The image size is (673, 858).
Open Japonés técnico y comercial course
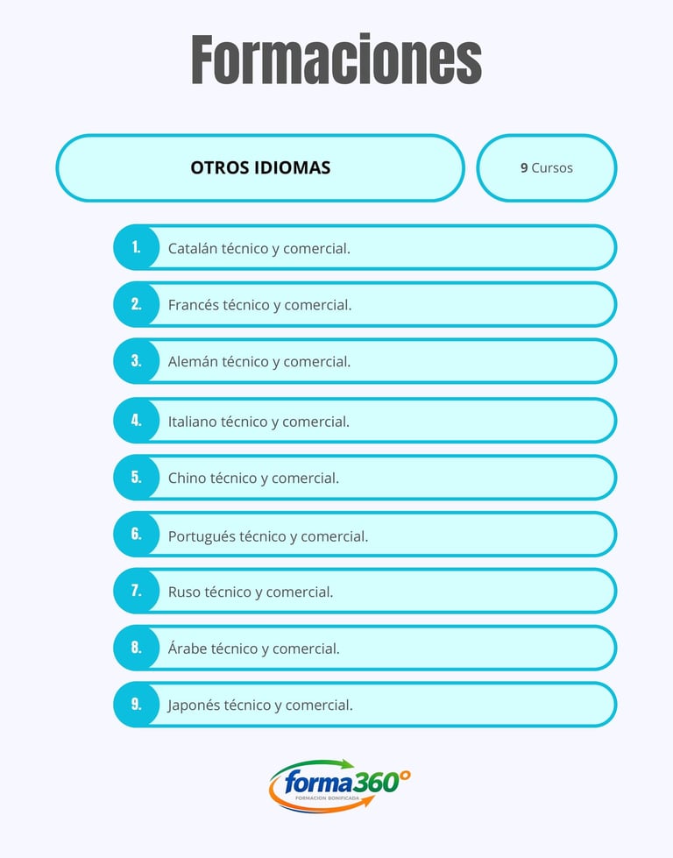(365, 705)
